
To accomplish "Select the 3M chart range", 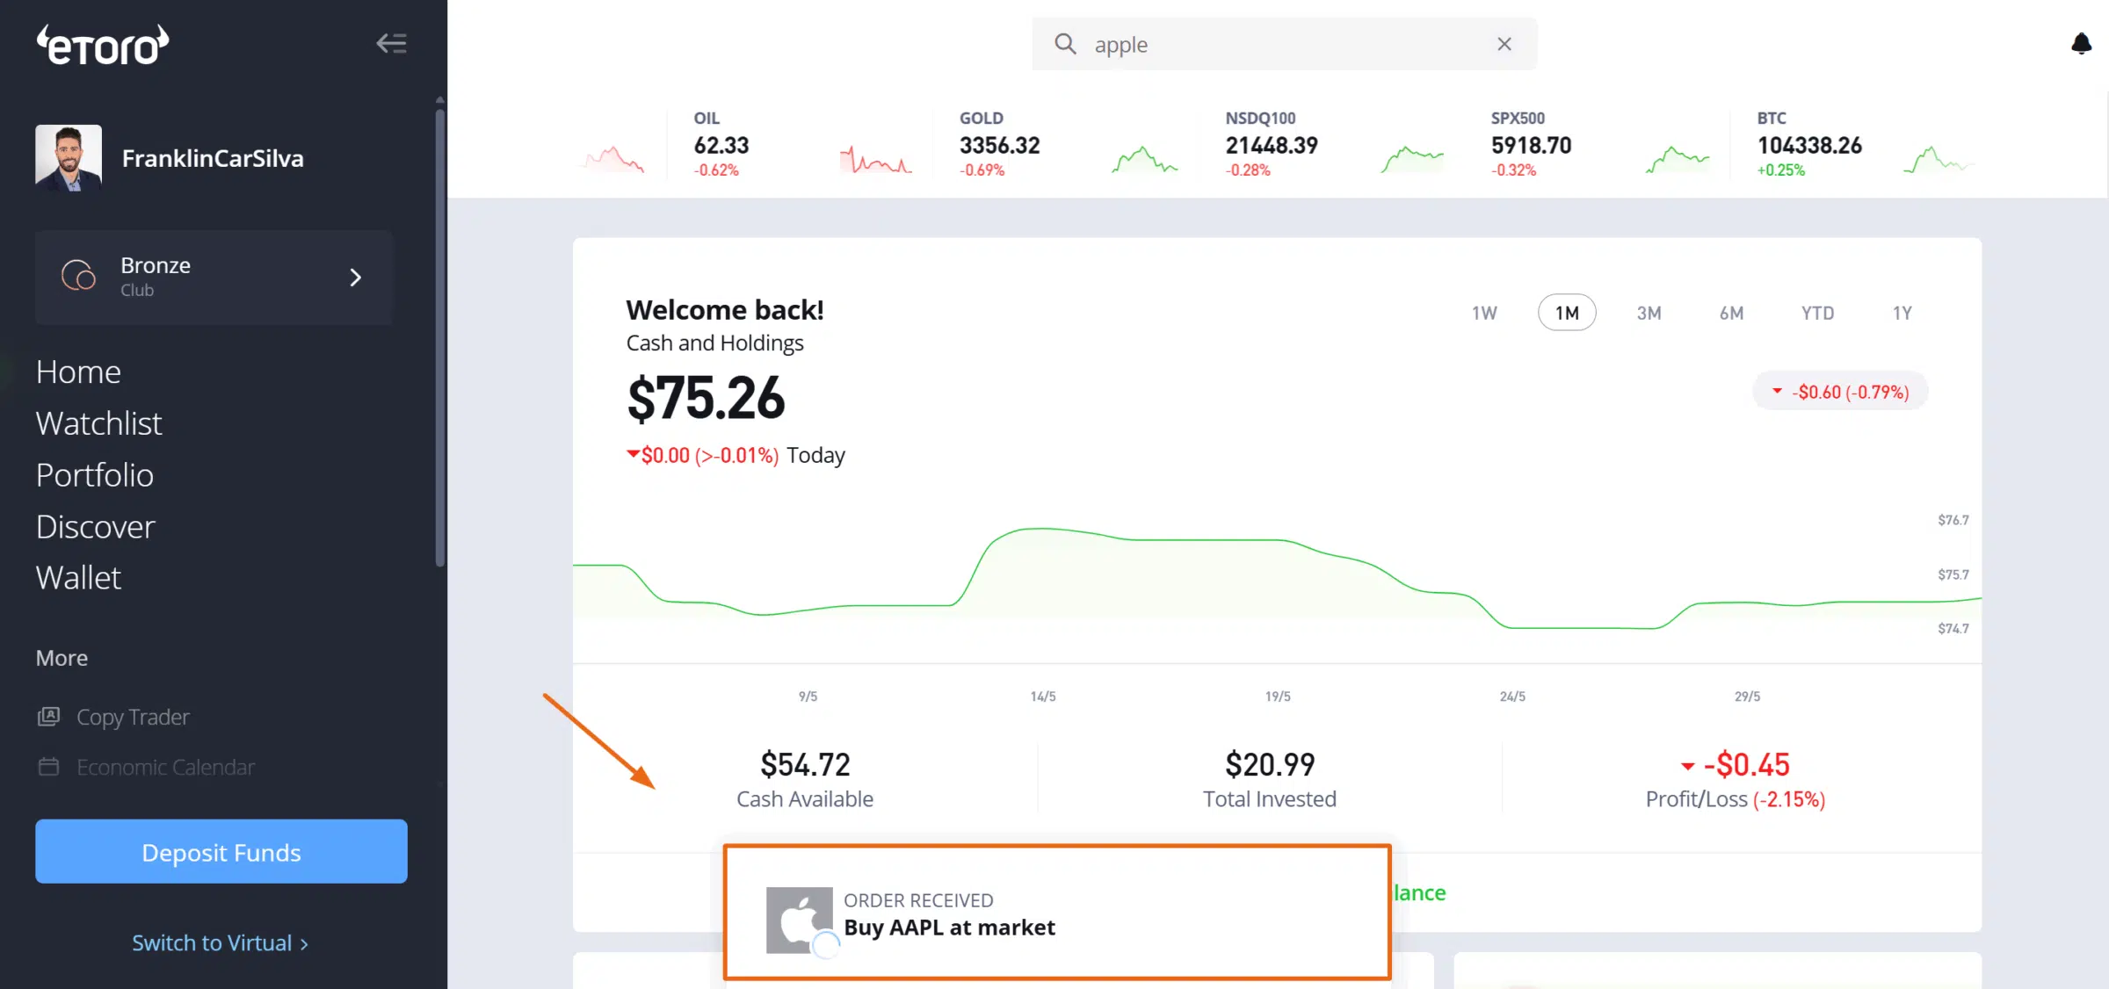I will tap(1649, 313).
